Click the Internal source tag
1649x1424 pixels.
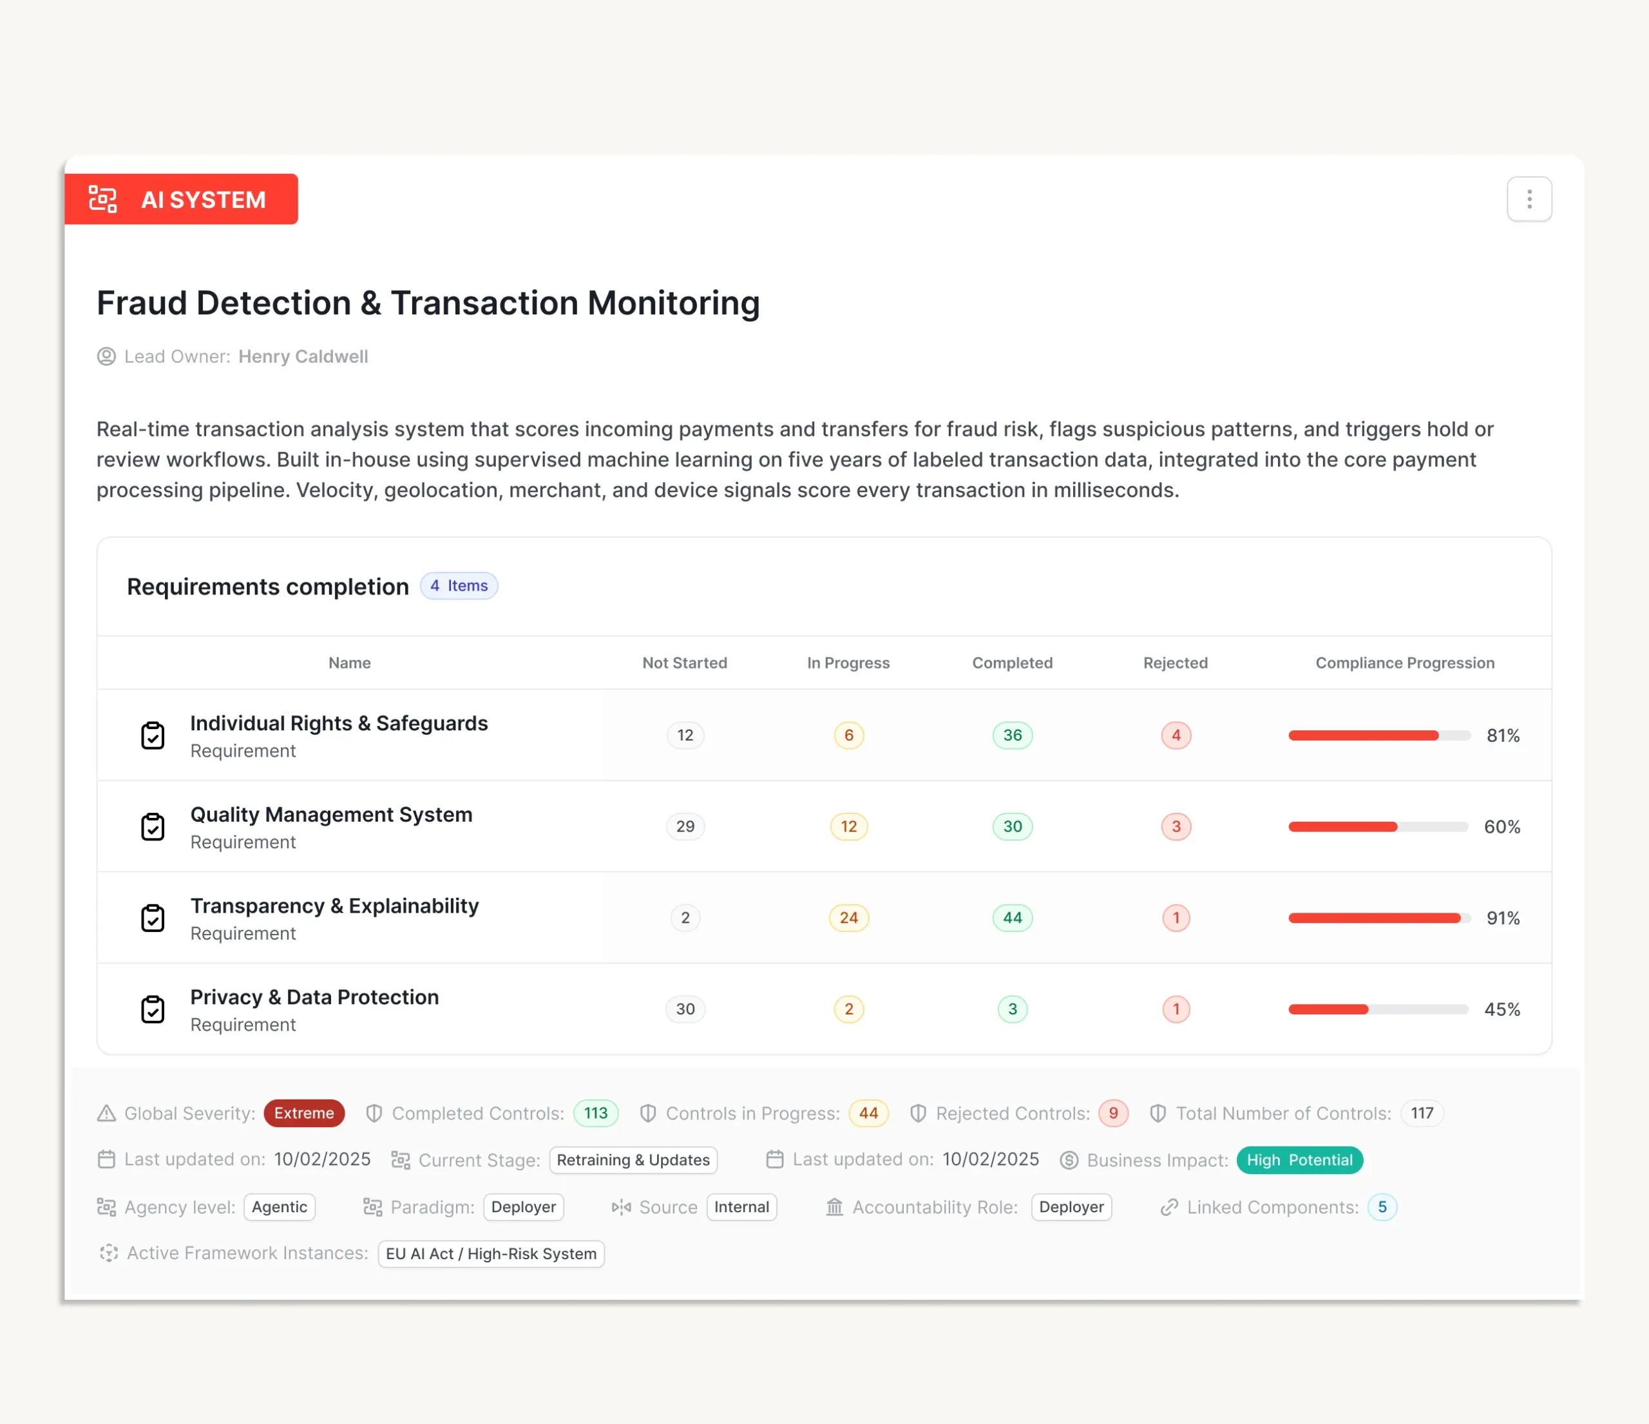(742, 1207)
